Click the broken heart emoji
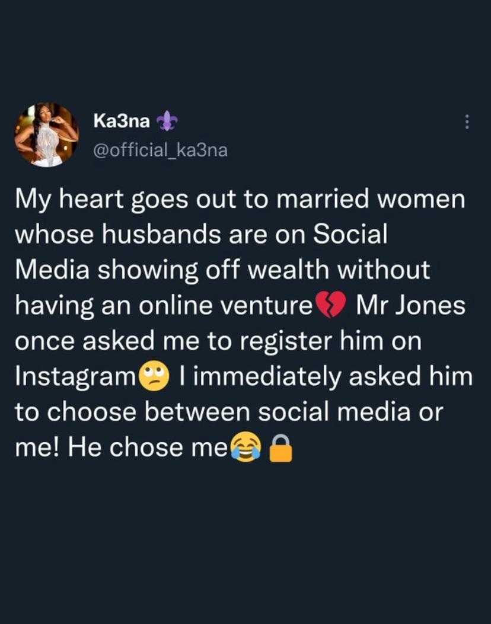The height and width of the screenshot is (624, 491). tap(331, 306)
